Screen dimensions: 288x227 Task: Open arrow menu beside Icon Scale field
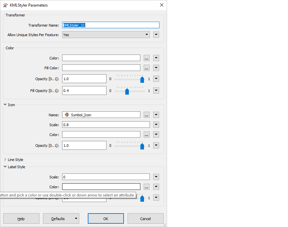click(x=156, y=125)
